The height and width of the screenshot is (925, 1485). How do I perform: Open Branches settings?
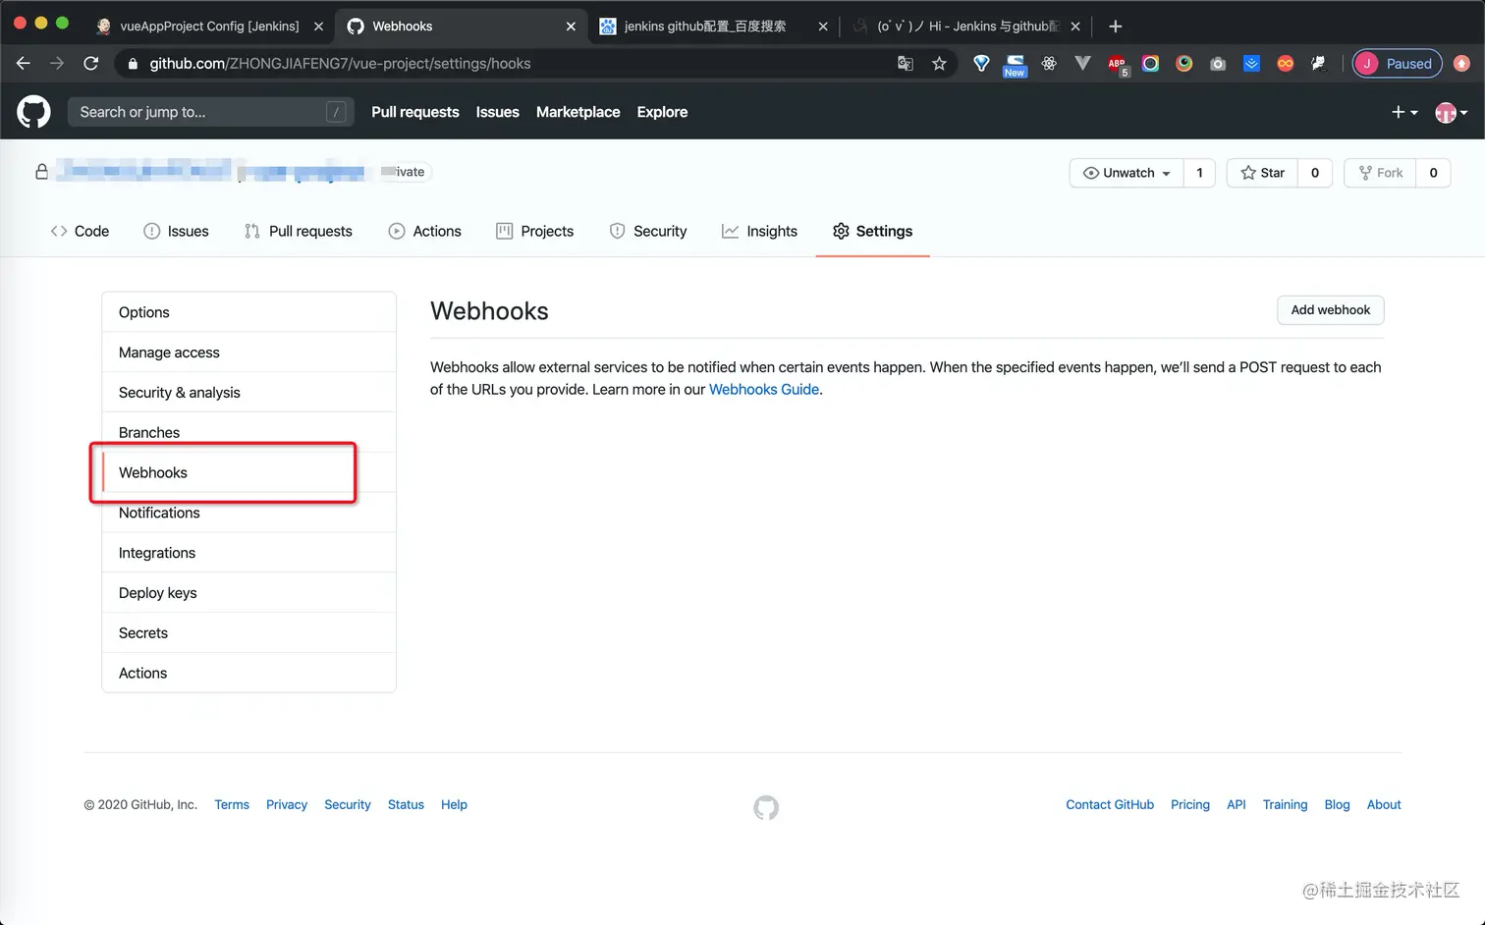click(248, 432)
